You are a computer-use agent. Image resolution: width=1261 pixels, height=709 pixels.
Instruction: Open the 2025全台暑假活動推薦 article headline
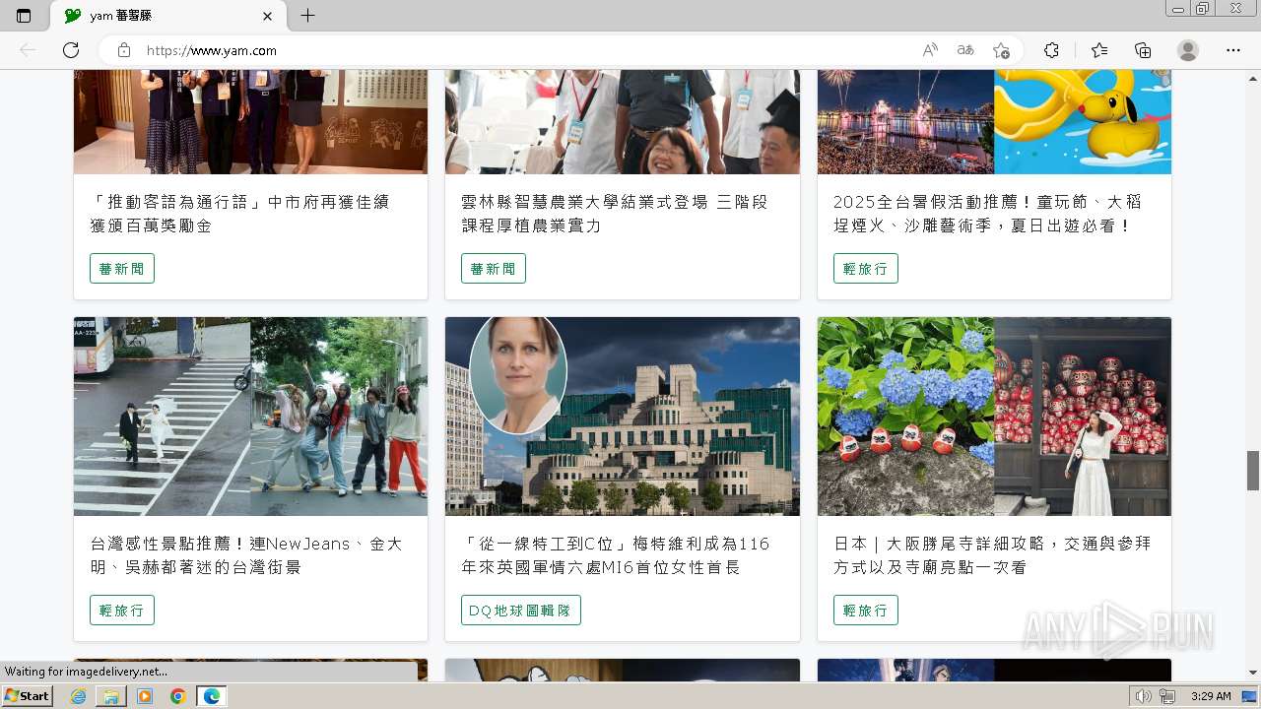tap(988, 214)
